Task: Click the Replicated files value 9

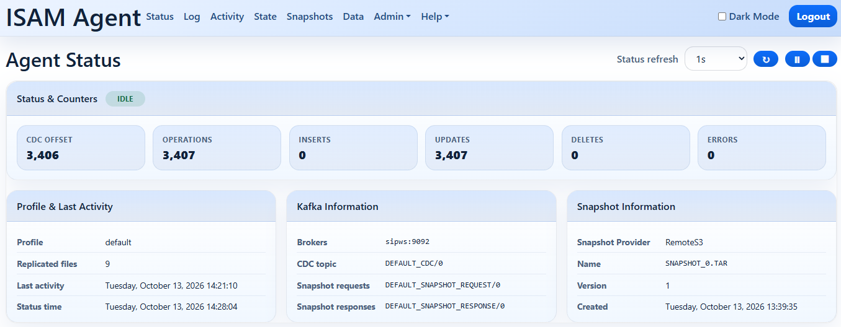Action: (x=107, y=264)
